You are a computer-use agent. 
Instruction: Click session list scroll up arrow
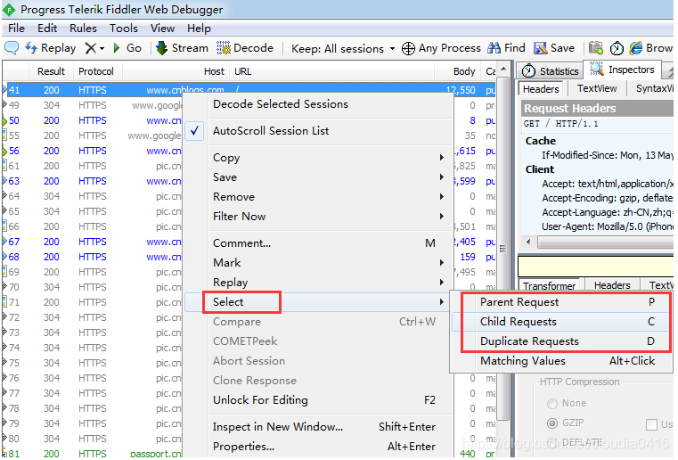[x=503, y=70]
